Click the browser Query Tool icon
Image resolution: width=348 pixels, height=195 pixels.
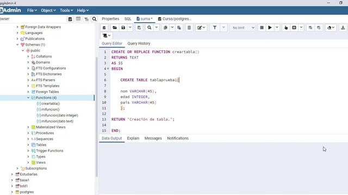(70, 19)
